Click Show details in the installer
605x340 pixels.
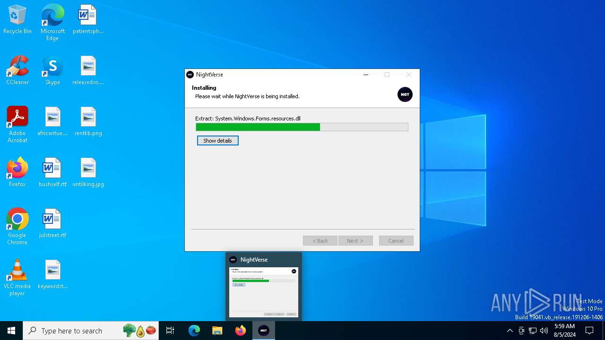coord(218,141)
